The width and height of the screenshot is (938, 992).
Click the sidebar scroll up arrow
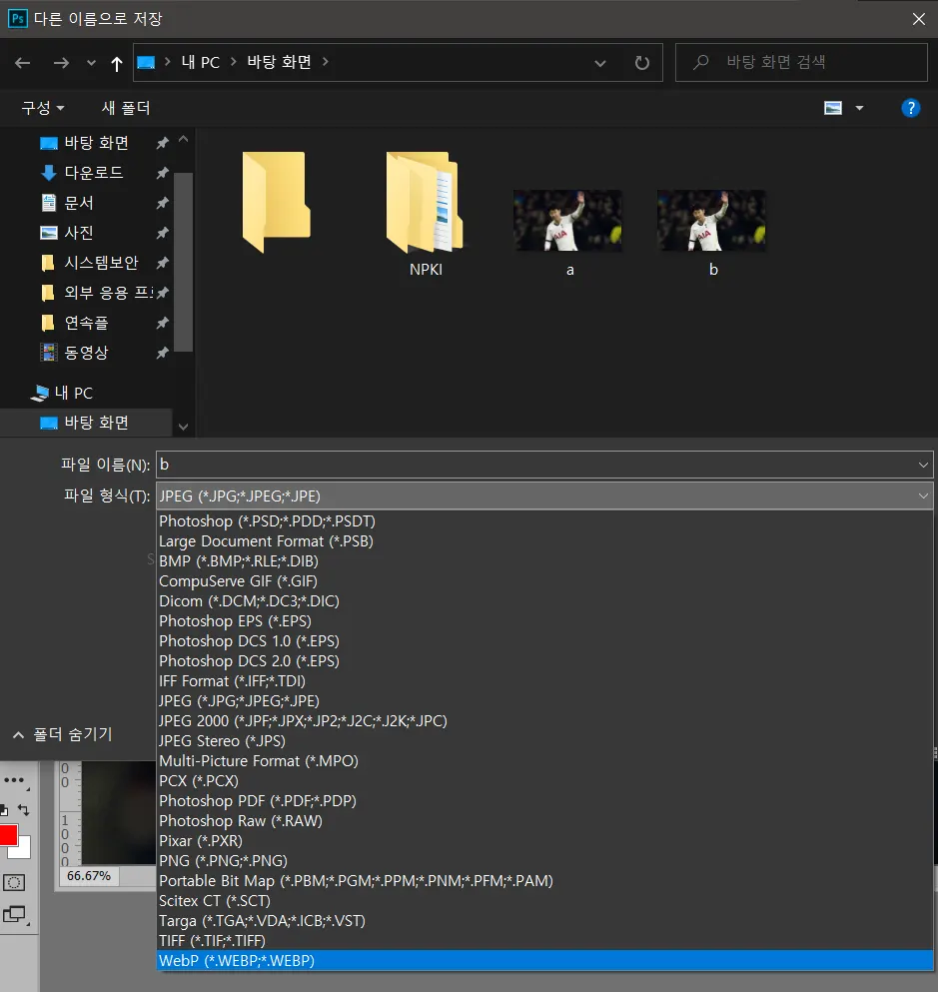click(184, 139)
